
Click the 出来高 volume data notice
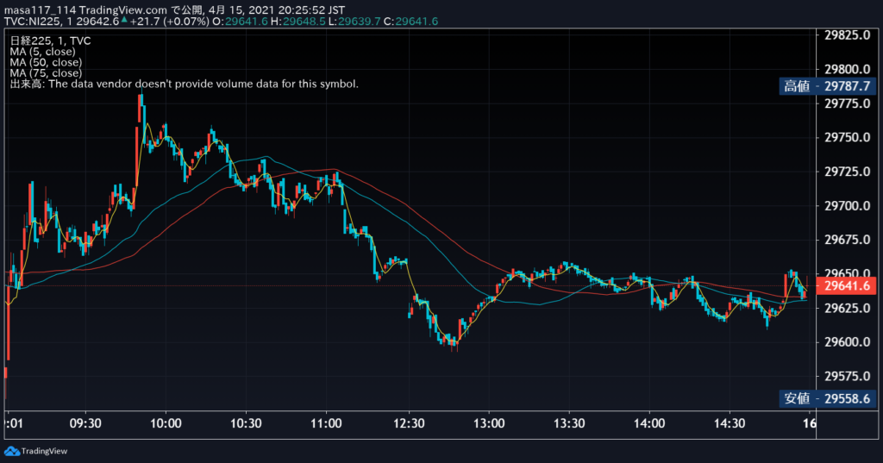pos(185,84)
